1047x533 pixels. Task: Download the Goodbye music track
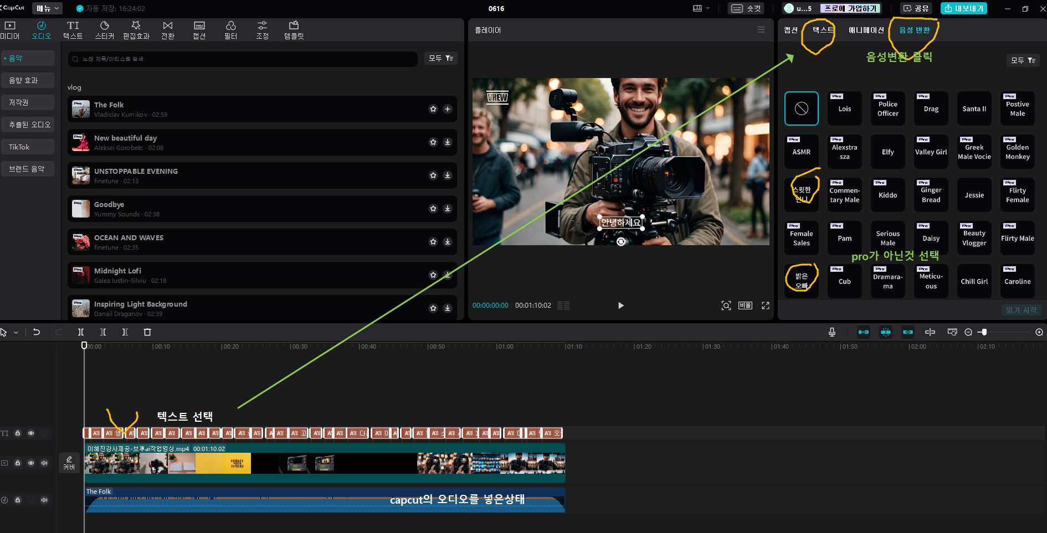pos(448,209)
